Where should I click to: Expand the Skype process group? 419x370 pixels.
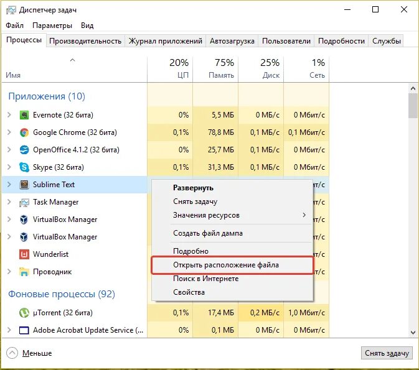pos(9,167)
